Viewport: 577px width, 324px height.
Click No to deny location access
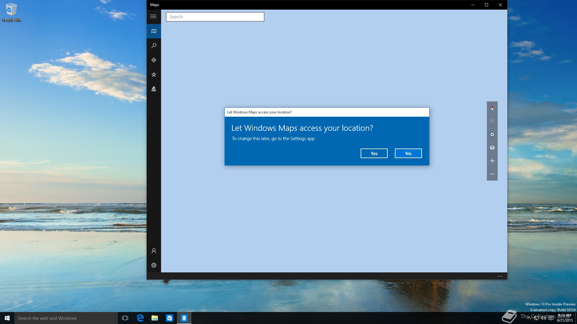point(408,153)
